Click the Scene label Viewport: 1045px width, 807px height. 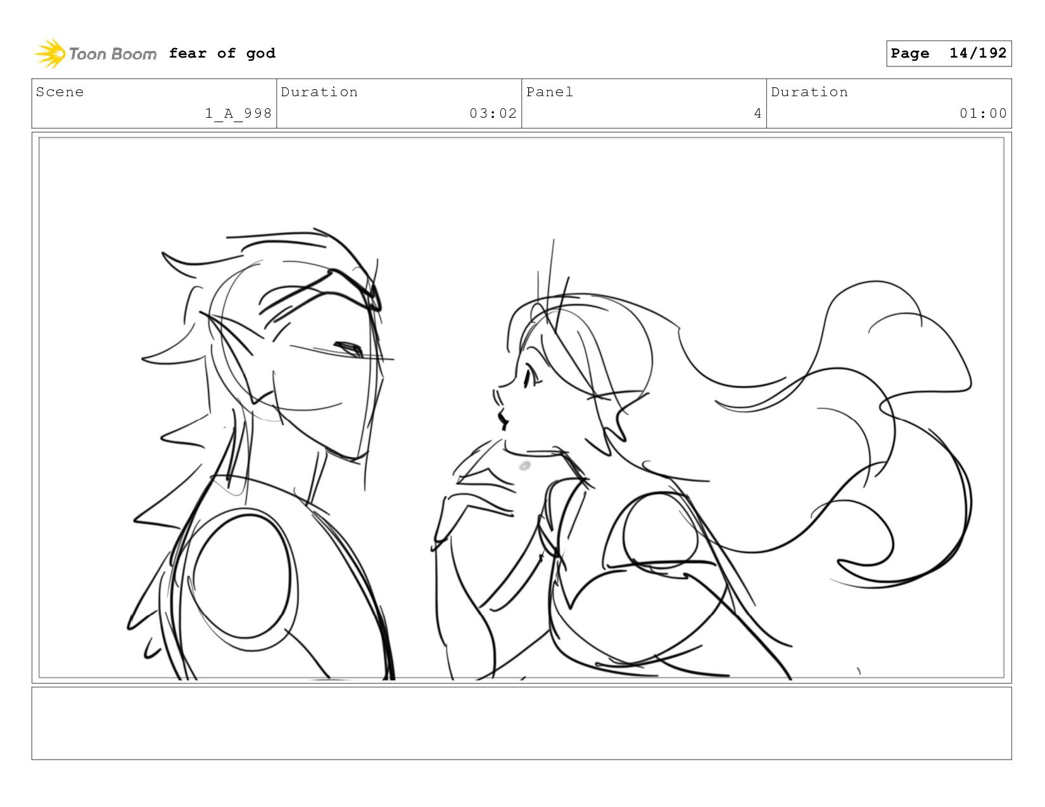coord(60,92)
